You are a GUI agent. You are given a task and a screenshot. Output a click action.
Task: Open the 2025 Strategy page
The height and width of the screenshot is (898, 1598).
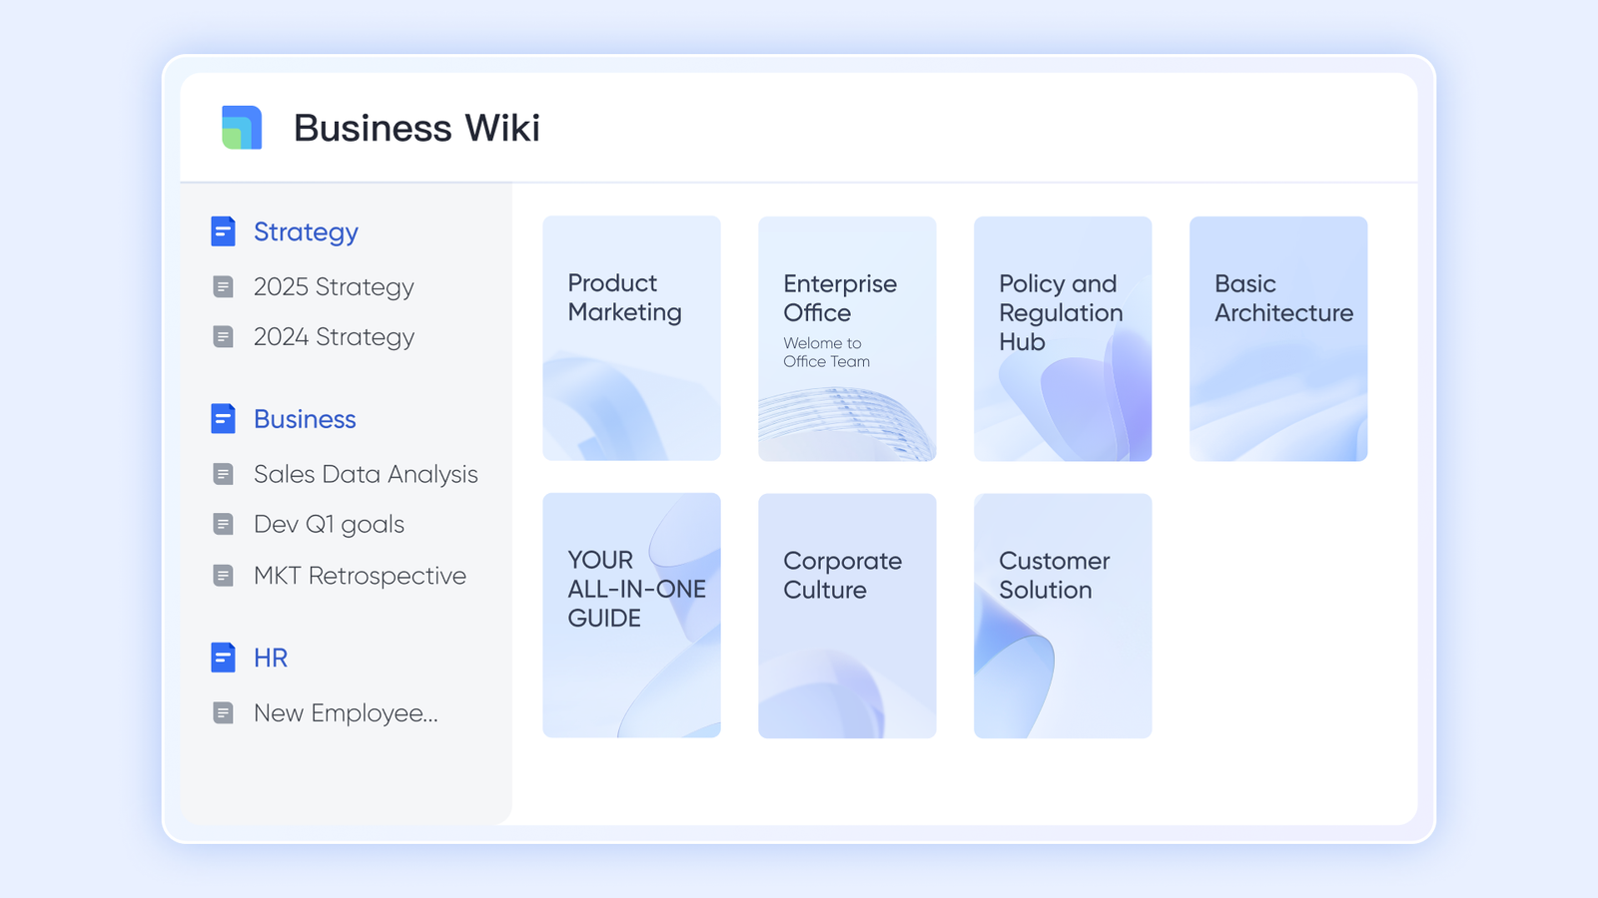pos(334,286)
